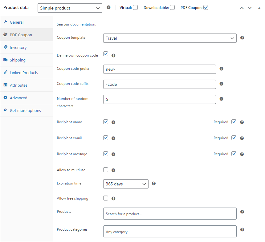
Task: Move Product data panel down with arrow
Action: coord(250,8)
